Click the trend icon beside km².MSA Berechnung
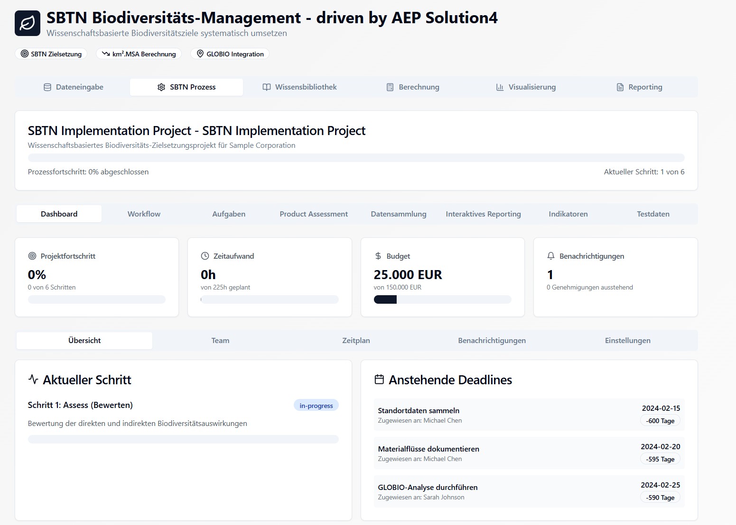736x525 pixels. point(106,54)
